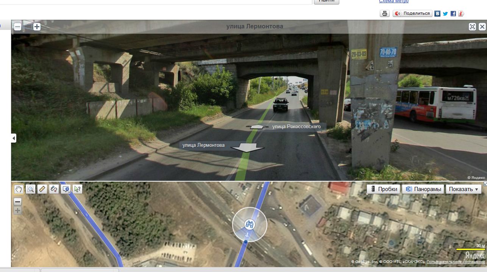Screen dimensions: 487x272
Task: Zoom in the panorama with plus
Action: click(37, 26)
